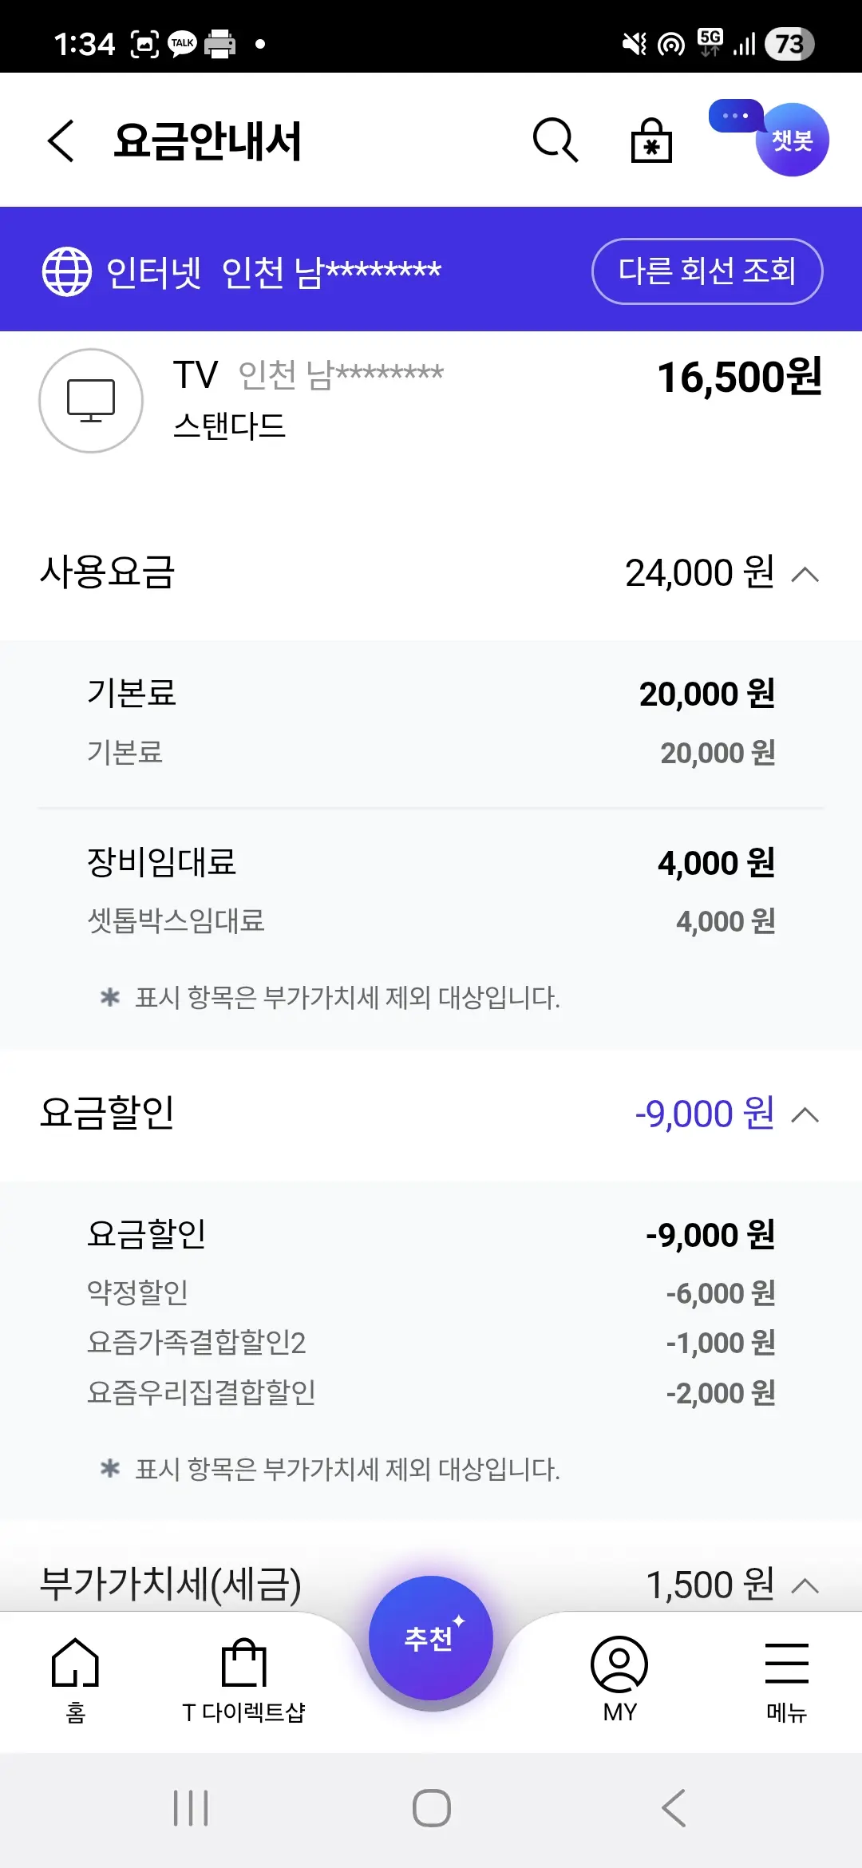862x1868 pixels.
Task: Tap the TV monitor icon
Action: [x=91, y=401]
